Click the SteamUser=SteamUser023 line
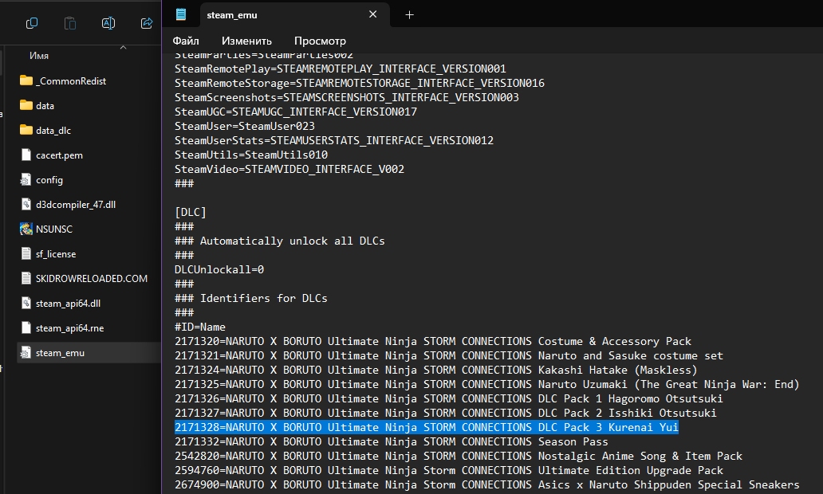Screen dimensions: 823x494 coord(245,127)
